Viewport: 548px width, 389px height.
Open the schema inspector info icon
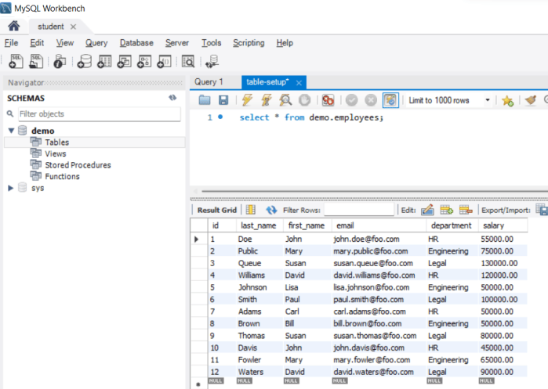pos(60,61)
